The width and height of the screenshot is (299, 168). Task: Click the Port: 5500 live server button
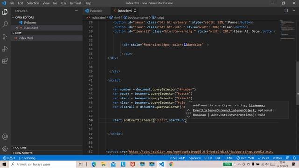[245, 158]
